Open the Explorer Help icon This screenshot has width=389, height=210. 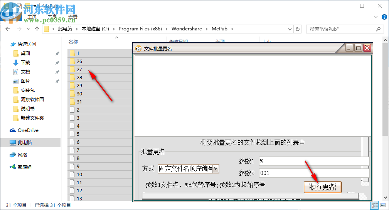pyautogui.click(x=384, y=17)
